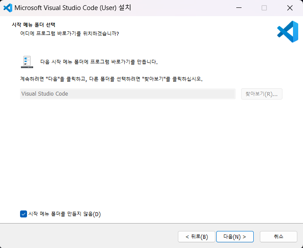
Task: Close the installer window
Action: pyautogui.click(x=290, y=8)
